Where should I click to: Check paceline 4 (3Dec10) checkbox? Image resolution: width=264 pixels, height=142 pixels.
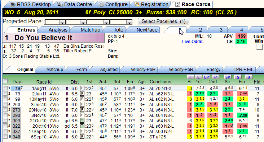tap(5, 104)
